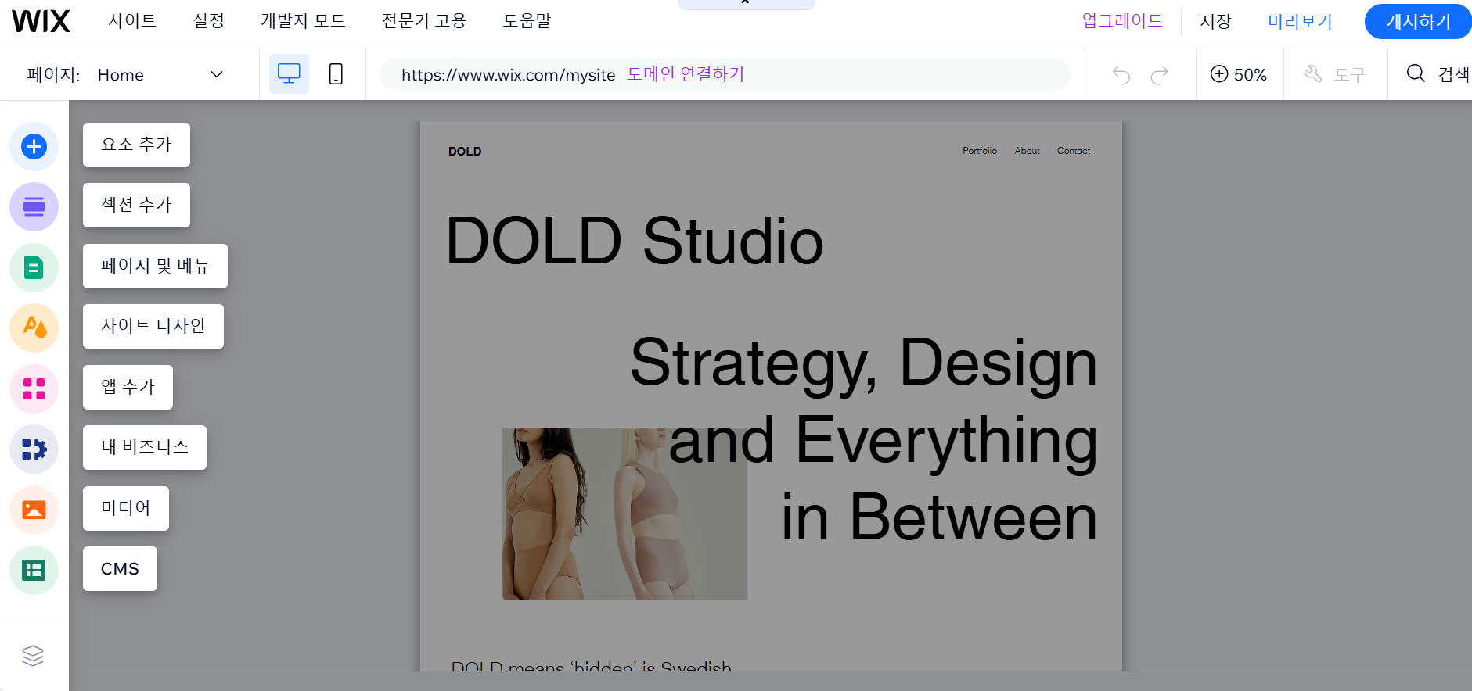Open the 개발자 모드 menu

tap(303, 21)
